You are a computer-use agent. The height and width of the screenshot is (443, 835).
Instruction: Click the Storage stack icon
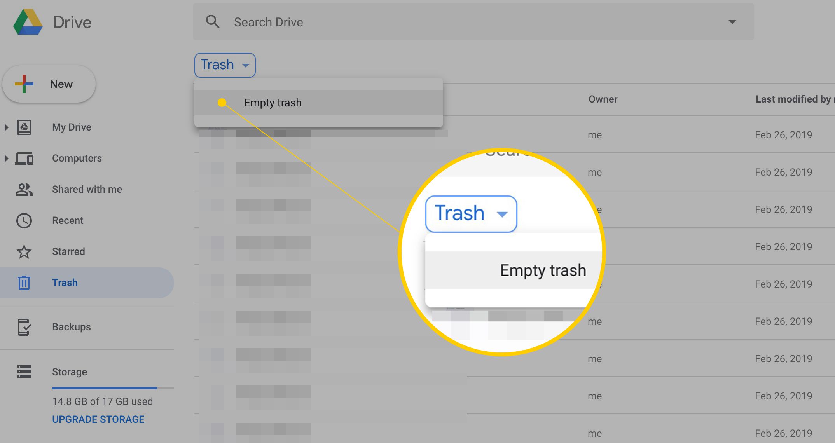24,371
